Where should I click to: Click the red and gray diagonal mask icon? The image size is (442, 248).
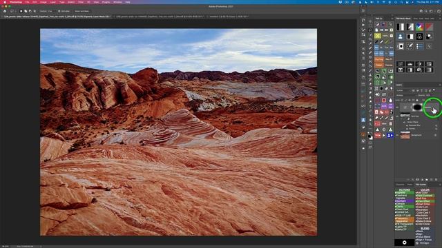click(x=429, y=27)
